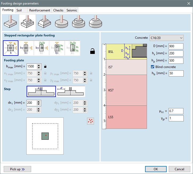Choose rectangular concentric bx-by footing option
This screenshot has height=174, width=193.
26,48
